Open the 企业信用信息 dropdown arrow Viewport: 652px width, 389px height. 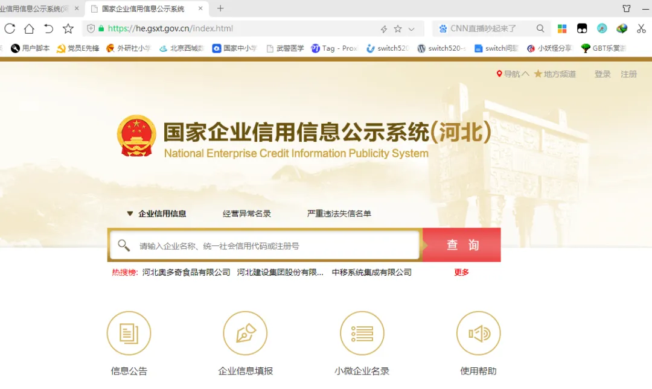[x=130, y=213]
